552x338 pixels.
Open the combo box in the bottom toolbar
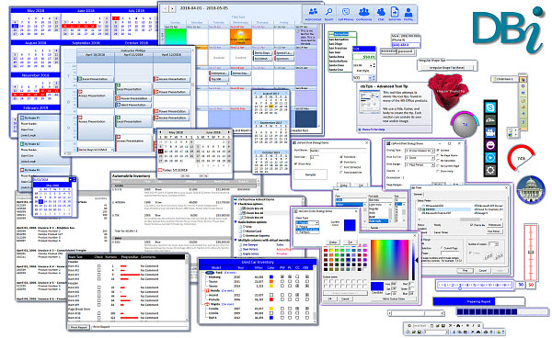click(436, 332)
